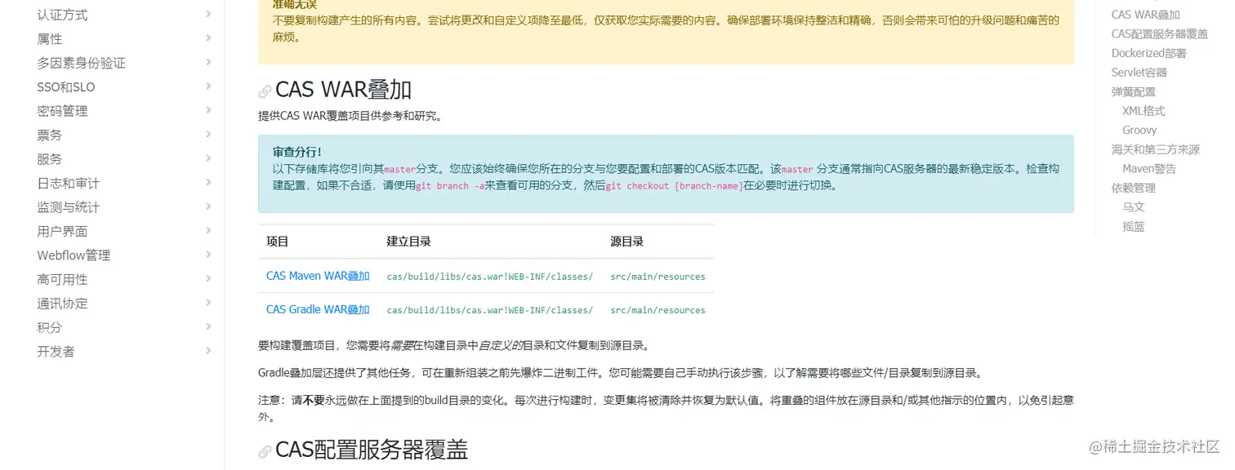The width and height of the screenshot is (1235, 470).
Task: Expand the 认证方式 sidebar chevron
Action: click(x=209, y=14)
